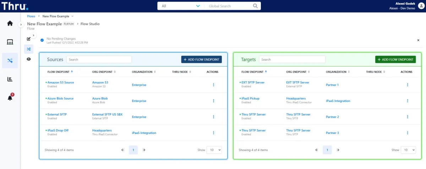
Task: Open actions menu for EXT SFTP Server
Action: 408,85
